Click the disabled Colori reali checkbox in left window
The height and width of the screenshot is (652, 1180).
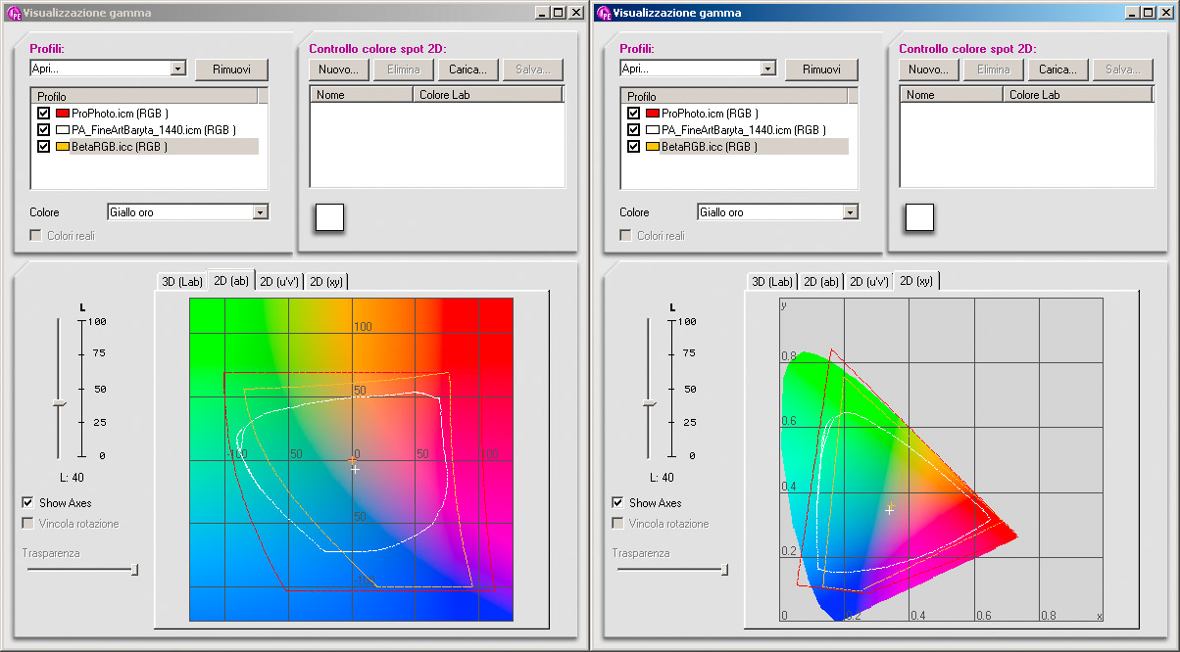coord(36,236)
